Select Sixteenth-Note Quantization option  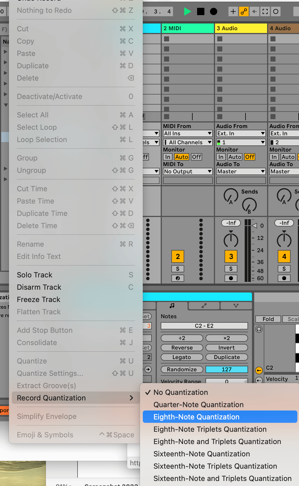(220, 454)
